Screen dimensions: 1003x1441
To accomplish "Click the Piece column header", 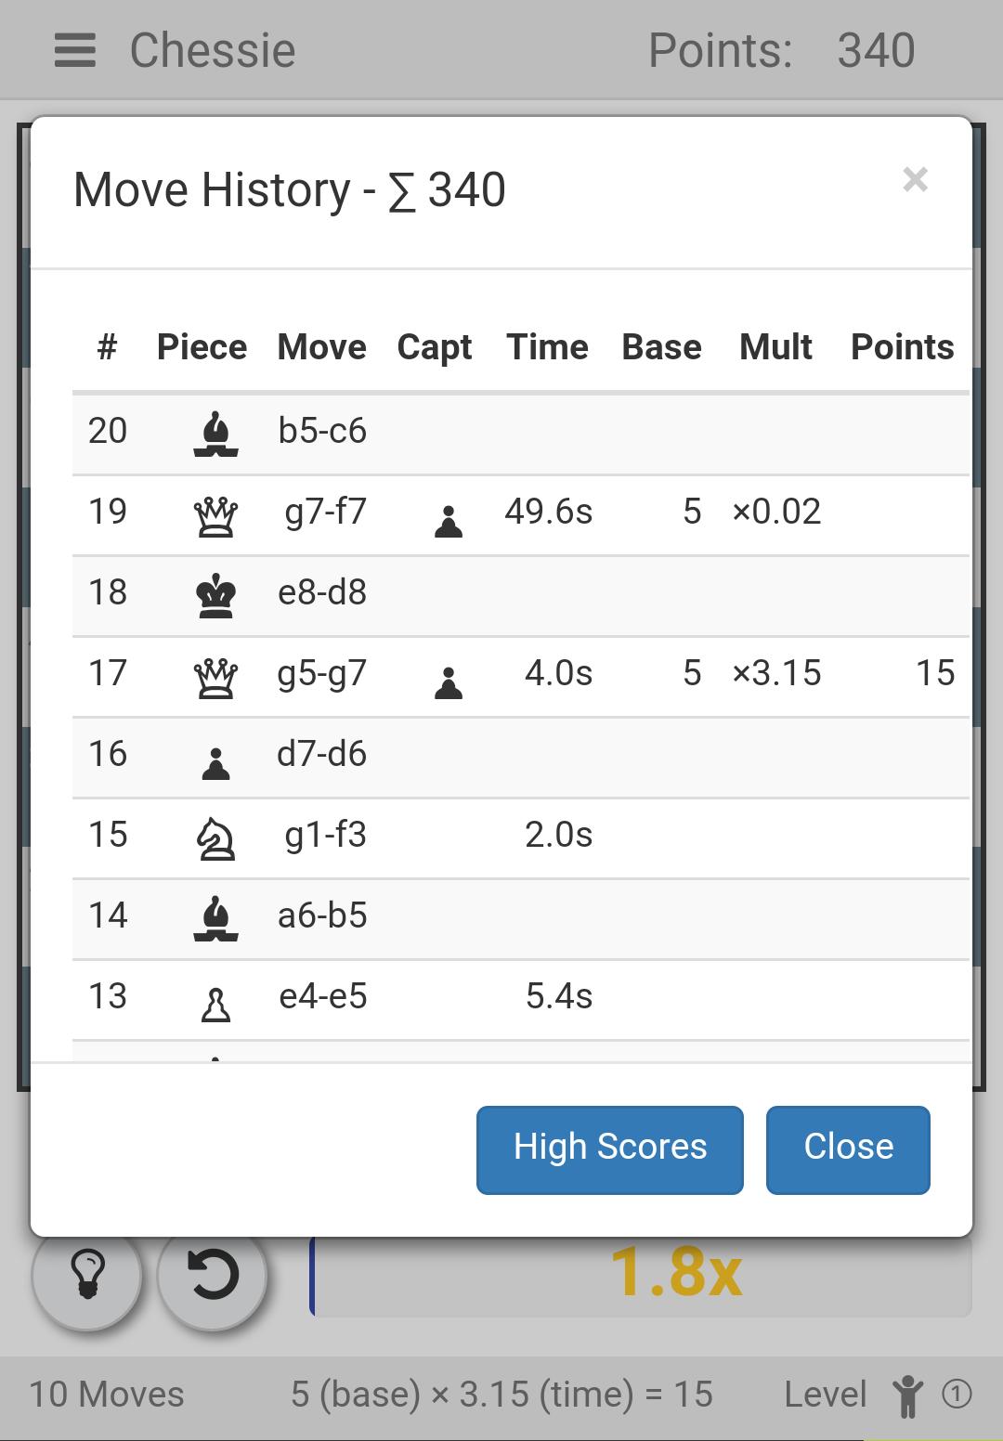I will coord(202,347).
